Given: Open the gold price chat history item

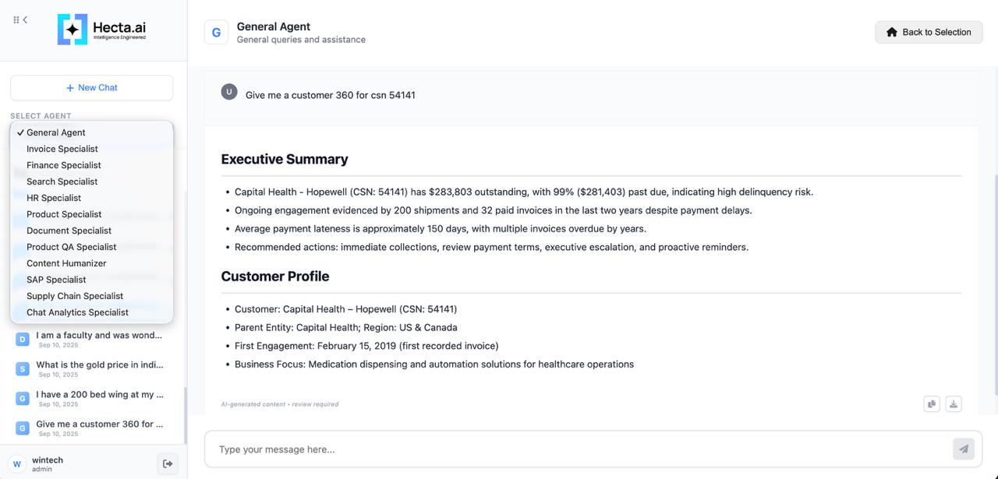Looking at the screenshot, I should pyautogui.click(x=99, y=365).
